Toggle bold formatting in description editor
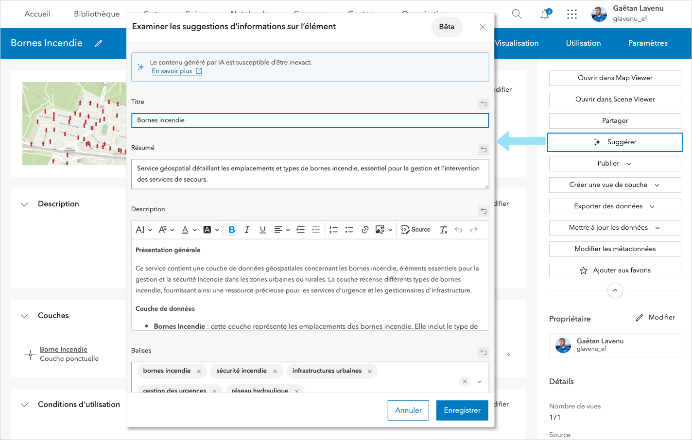Image resolution: width=692 pixels, height=440 pixels. click(232, 230)
